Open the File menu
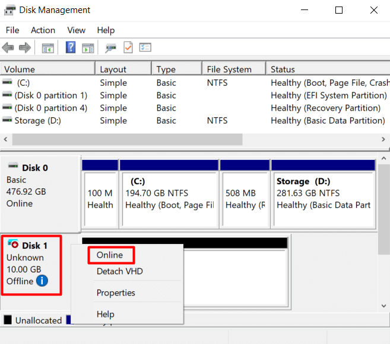 [12, 30]
